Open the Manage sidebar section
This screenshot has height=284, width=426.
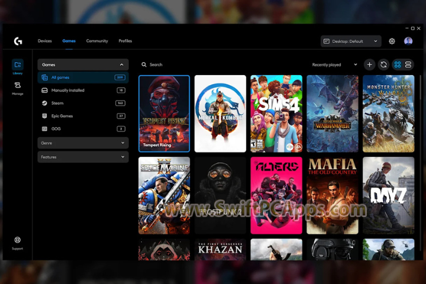[x=17, y=88]
